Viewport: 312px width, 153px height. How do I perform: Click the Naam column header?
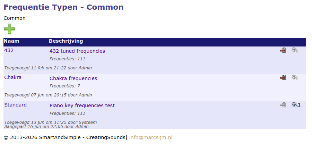(11, 41)
